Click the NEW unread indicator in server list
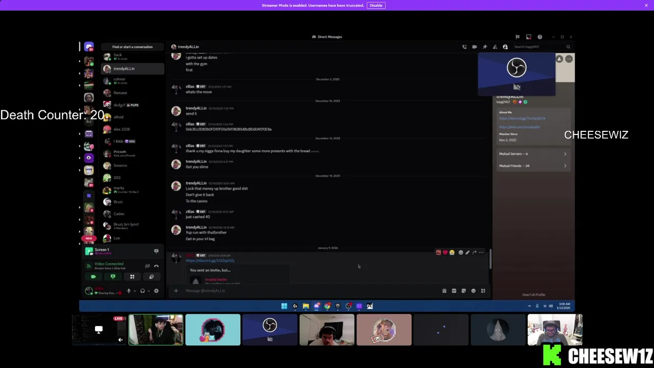 pyautogui.click(x=89, y=238)
